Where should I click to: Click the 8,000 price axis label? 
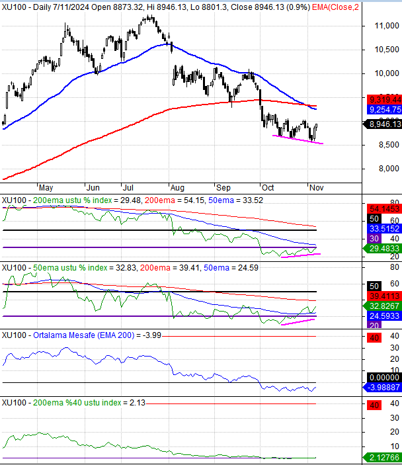[389, 169]
